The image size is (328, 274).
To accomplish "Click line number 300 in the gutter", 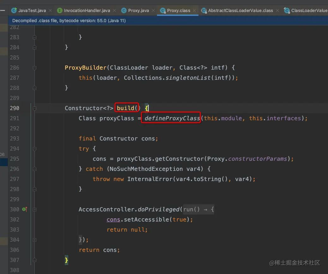I will [15, 209].
